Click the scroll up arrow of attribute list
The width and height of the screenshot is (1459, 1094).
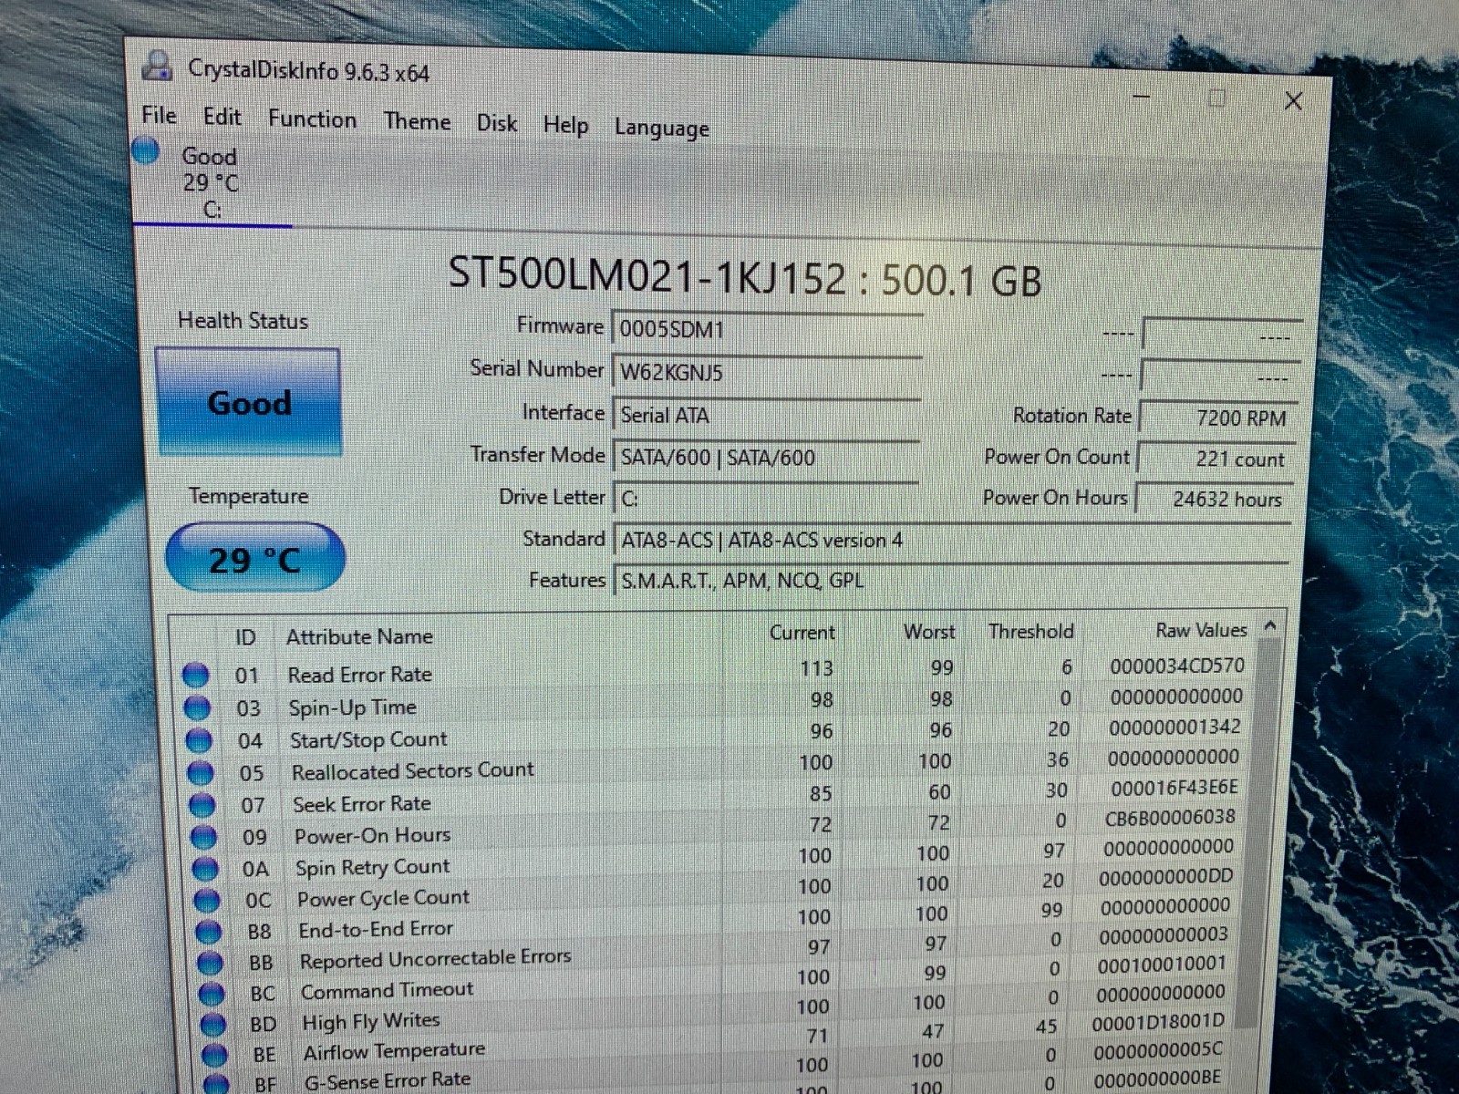[1270, 626]
